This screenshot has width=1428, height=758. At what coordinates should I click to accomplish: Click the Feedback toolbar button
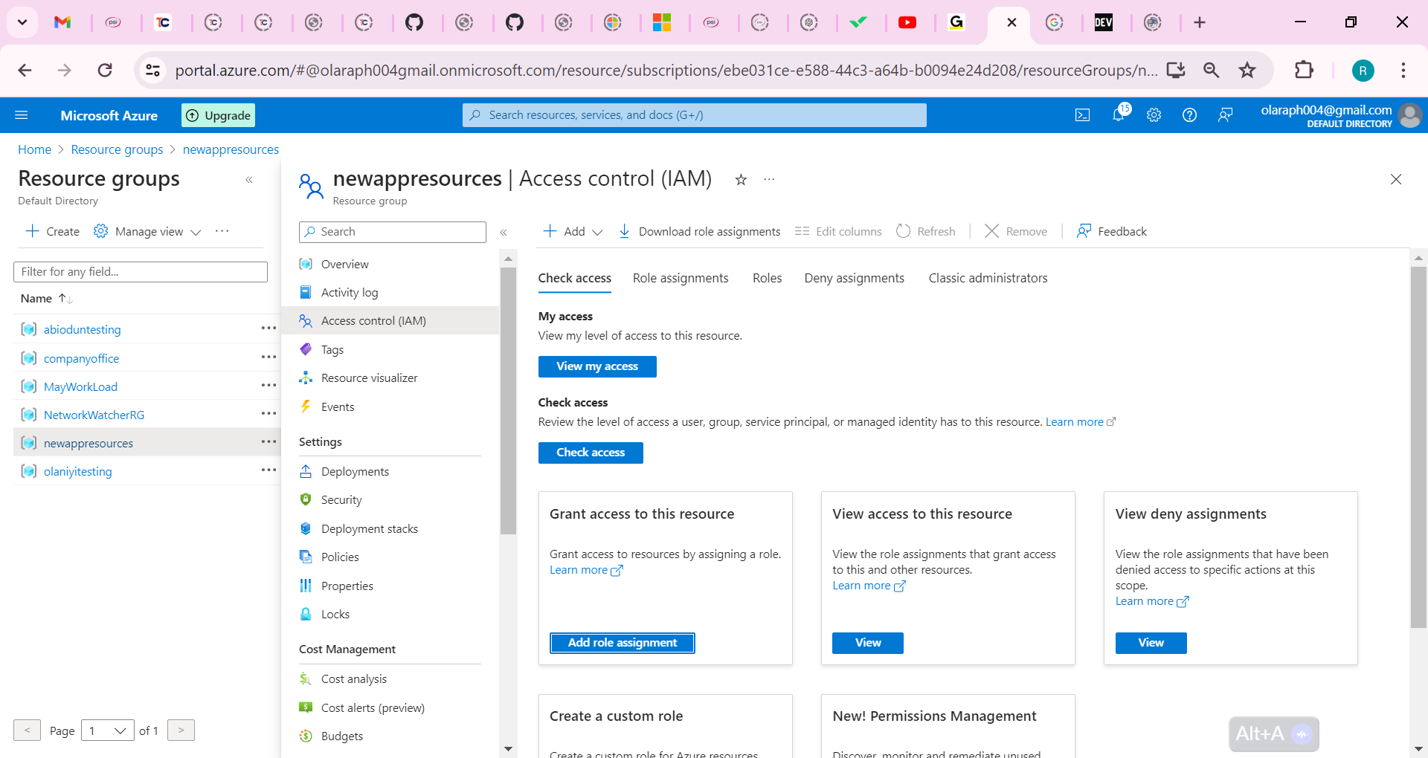pos(1112,232)
